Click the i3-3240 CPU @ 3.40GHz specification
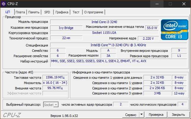 118,45
